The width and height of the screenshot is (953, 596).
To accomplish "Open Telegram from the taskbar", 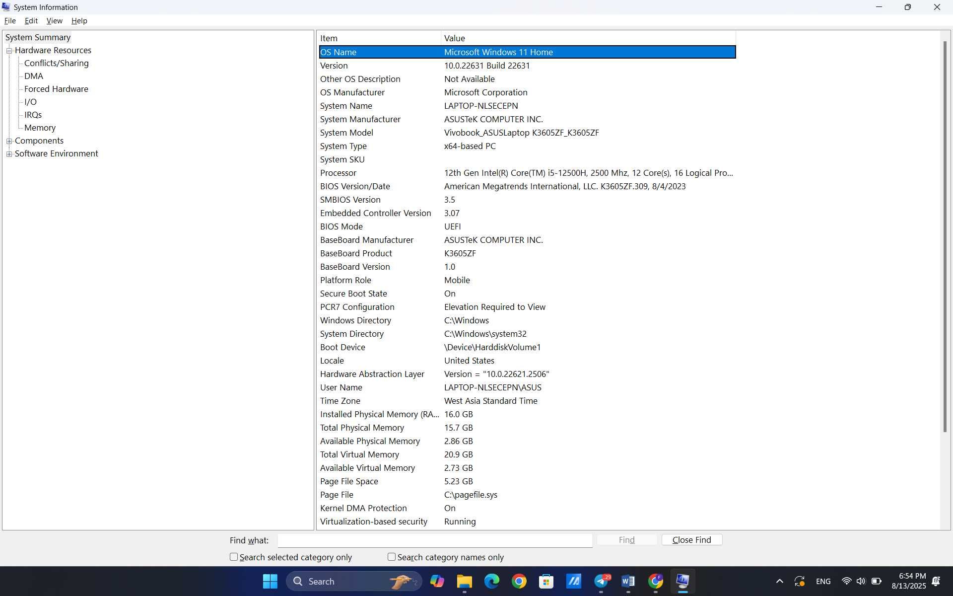I will point(601,581).
